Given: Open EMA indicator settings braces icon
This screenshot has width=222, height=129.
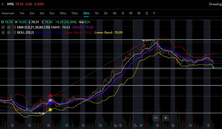Looking at the screenshot, I should click(x=14, y=27).
